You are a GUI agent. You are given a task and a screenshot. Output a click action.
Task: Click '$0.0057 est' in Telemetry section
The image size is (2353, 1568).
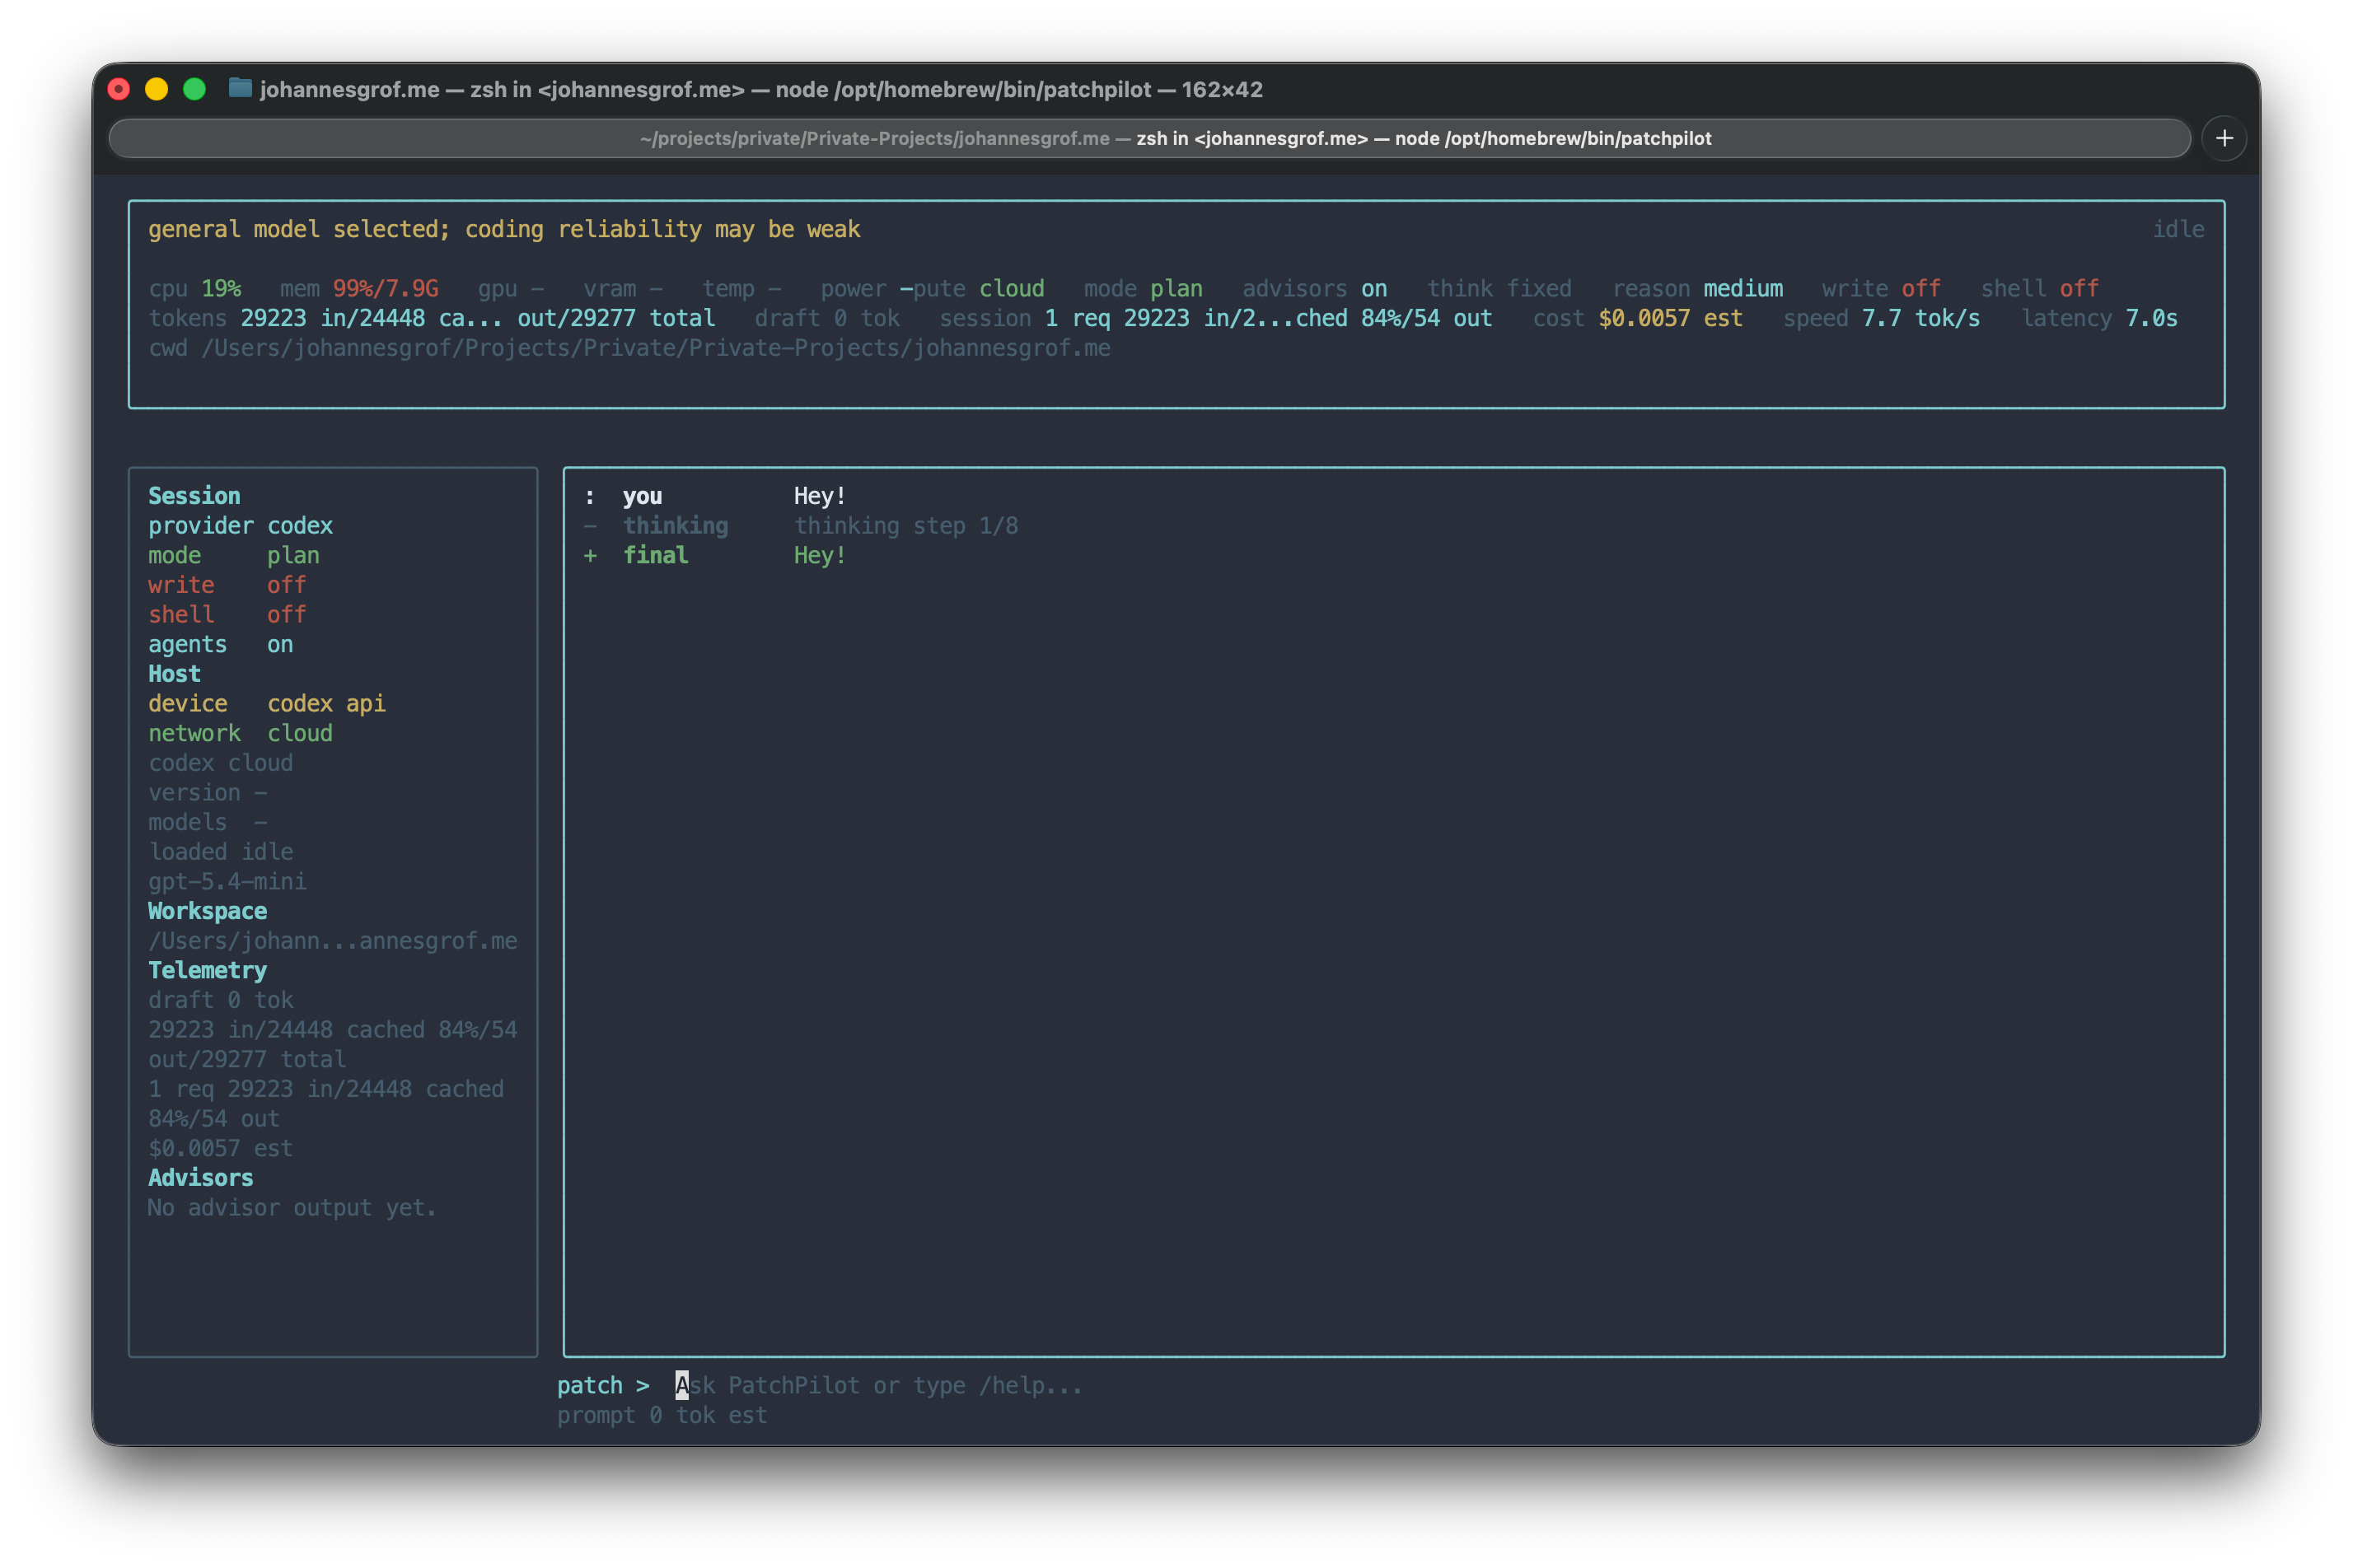coord(221,1149)
